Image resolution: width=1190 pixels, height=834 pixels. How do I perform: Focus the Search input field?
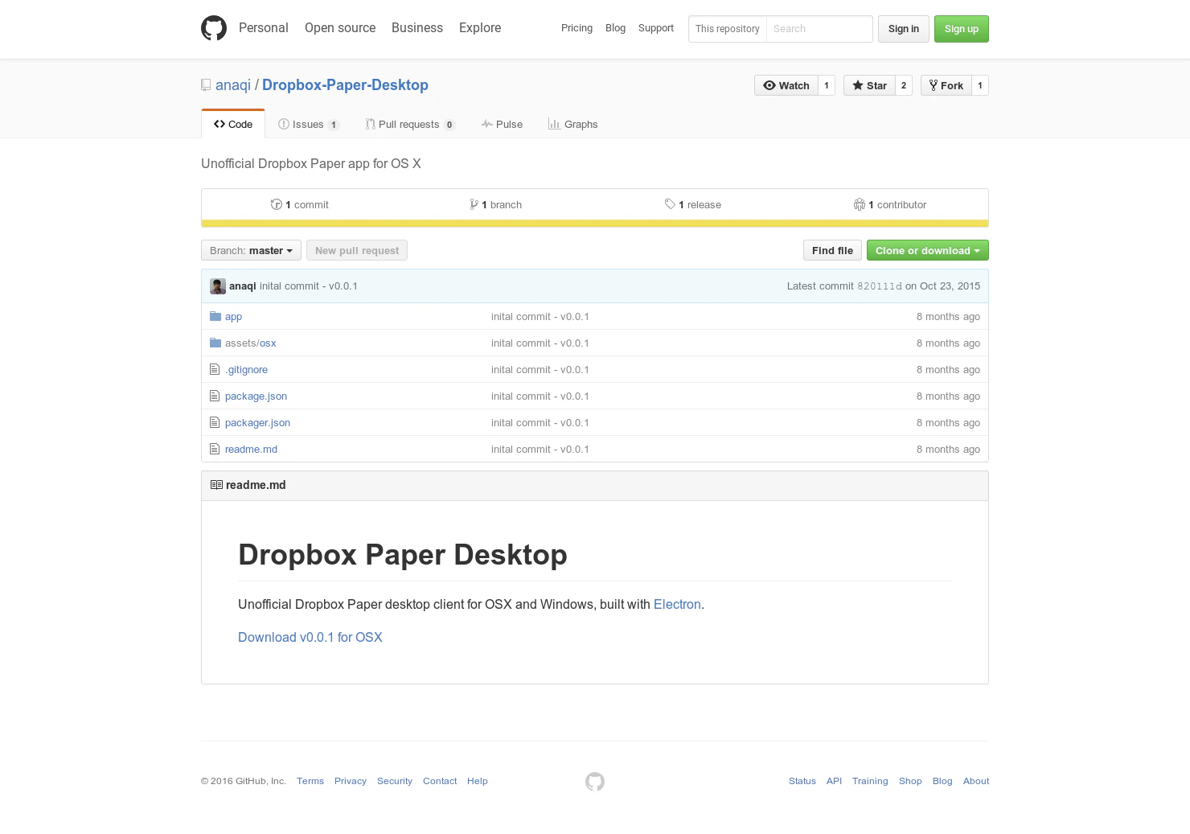pyautogui.click(x=819, y=29)
